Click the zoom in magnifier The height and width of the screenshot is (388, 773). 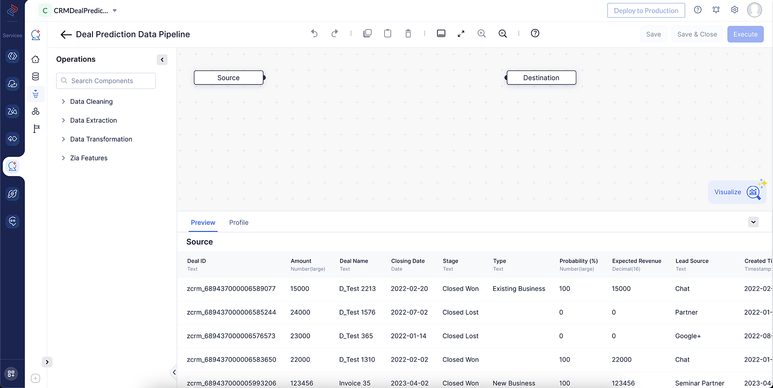click(482, 34)
